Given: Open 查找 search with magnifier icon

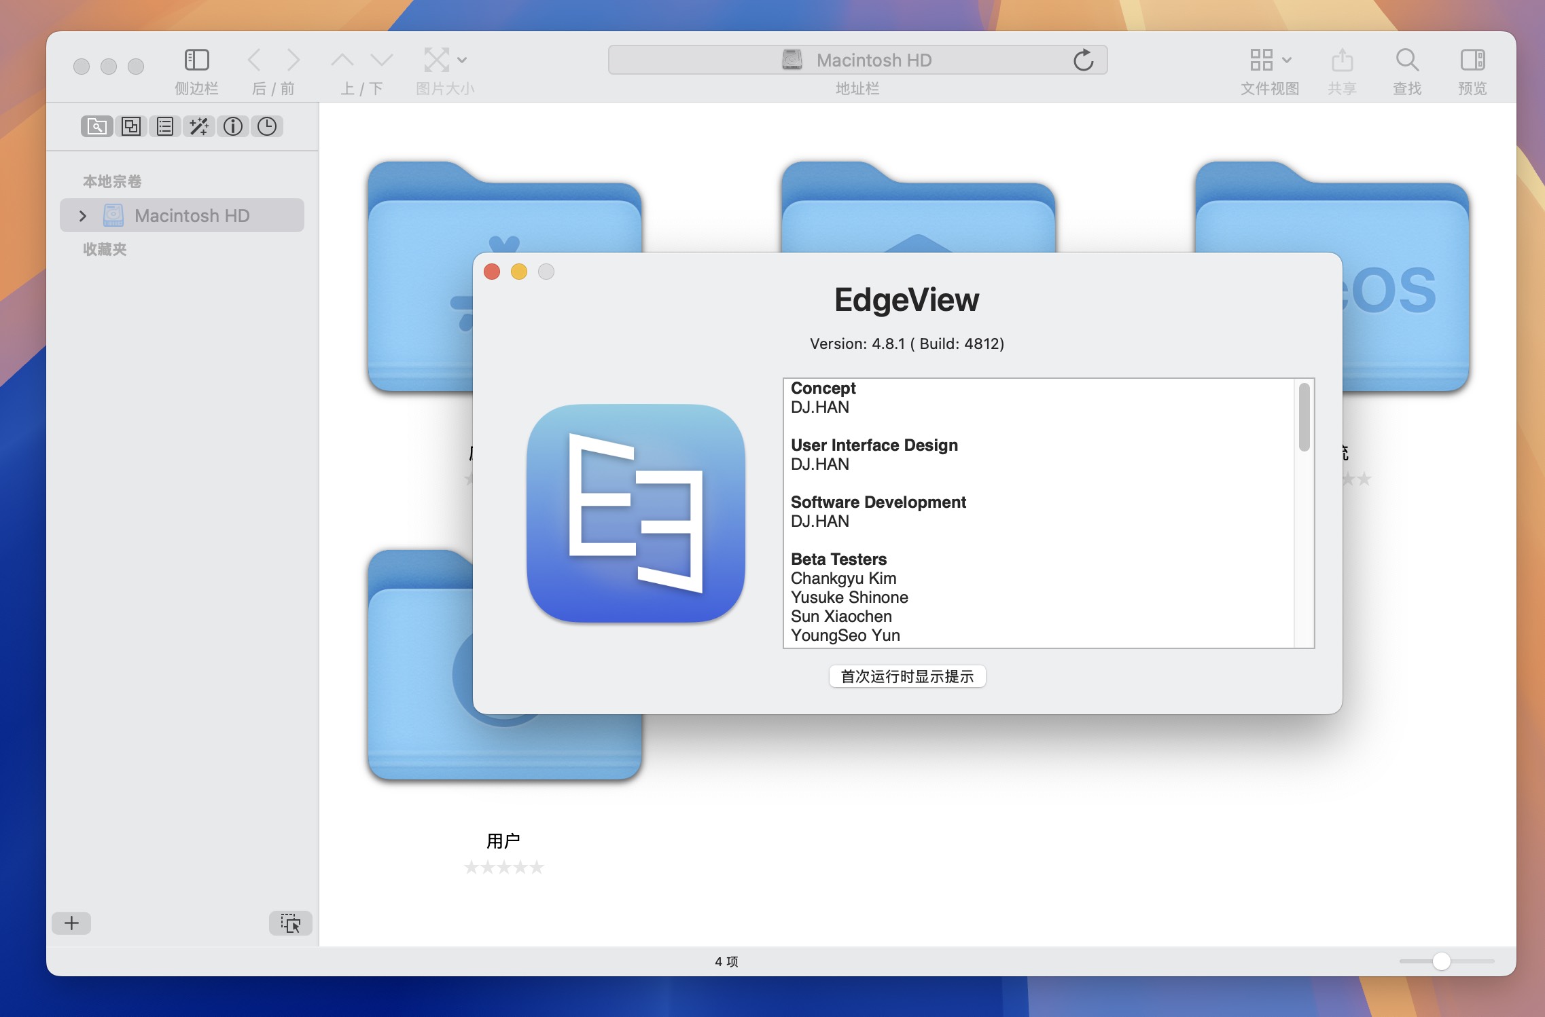Looking at the screenshot, I should point(1407,60).
